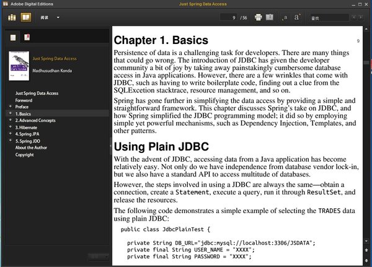Open '4. Spring JPA' contents entry
Image resolution: width=372 pixels, height=267 pixels.
point(27,134)
